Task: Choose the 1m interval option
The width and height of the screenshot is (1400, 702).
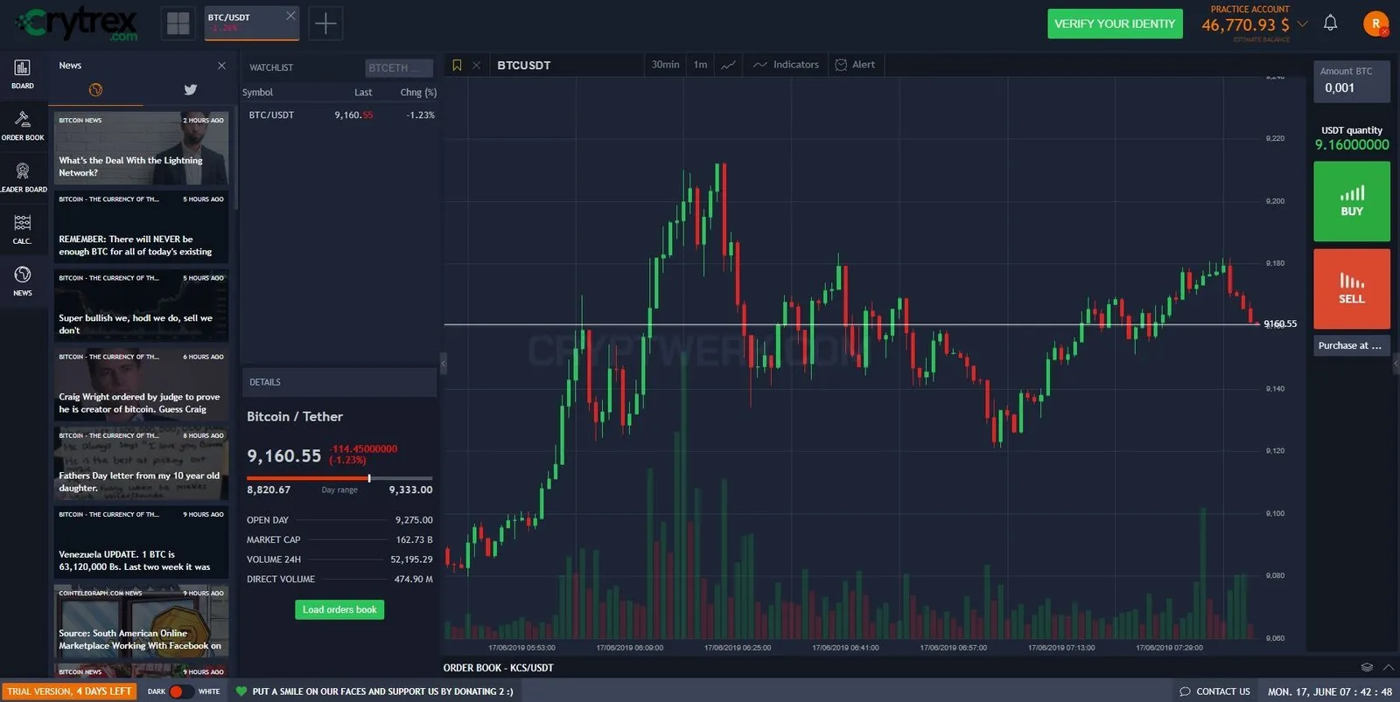Action: pos(700,65)
